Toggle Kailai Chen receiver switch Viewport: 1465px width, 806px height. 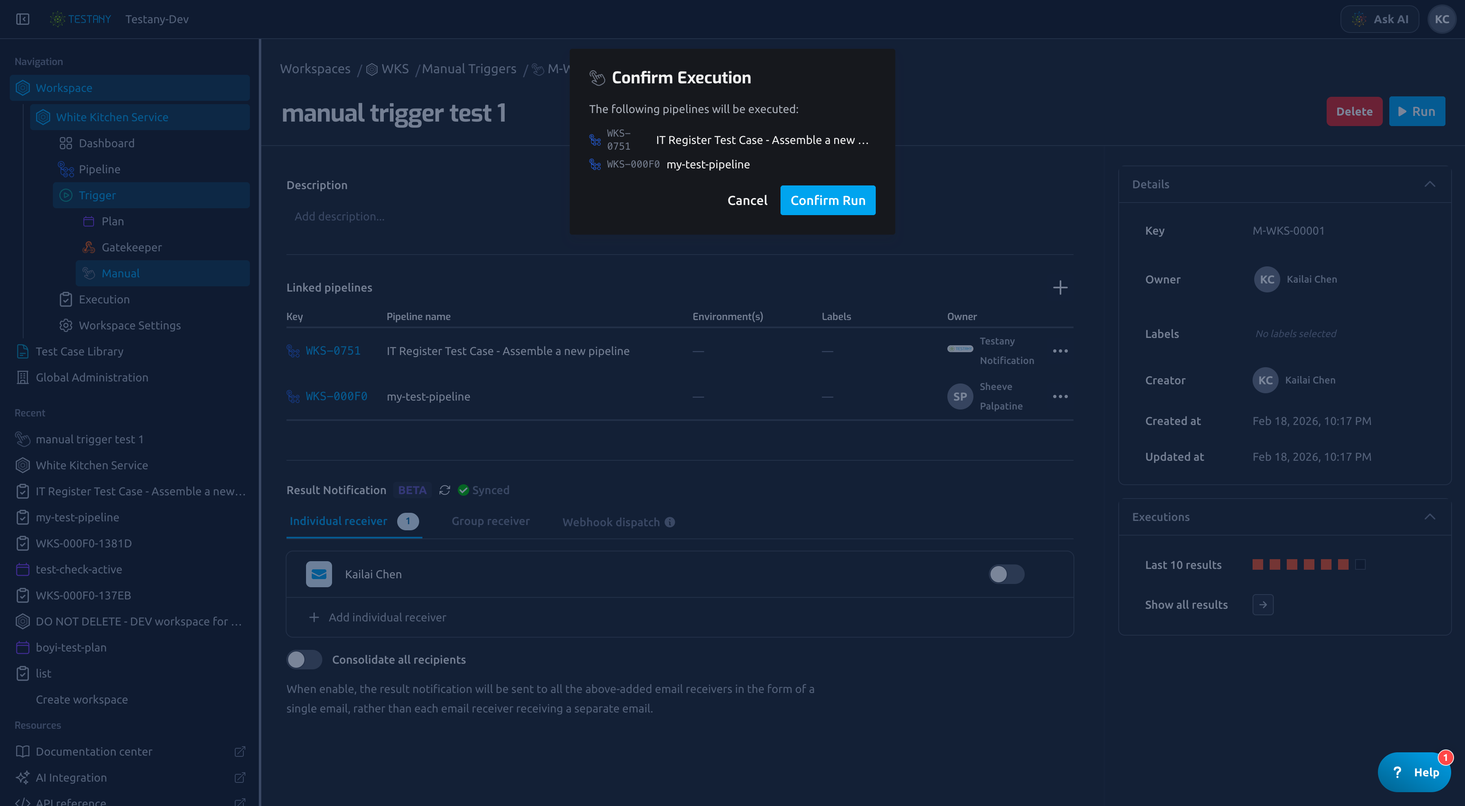pyautogui.click(x=1006, y=574)
